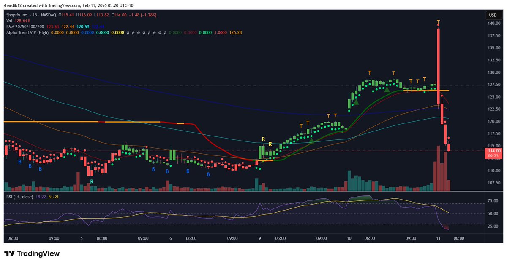
Task: Click the 140.00 price axis label
Action: [x=494, y=24]
